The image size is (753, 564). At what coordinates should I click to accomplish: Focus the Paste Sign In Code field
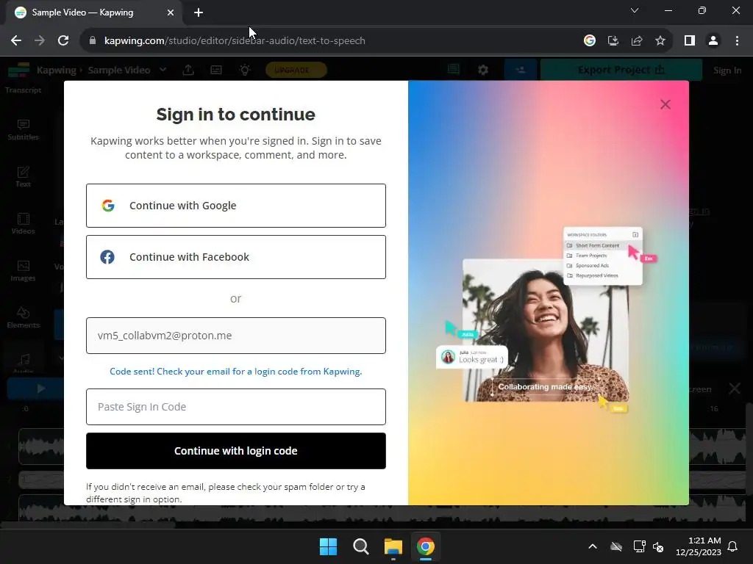[236, 407]
